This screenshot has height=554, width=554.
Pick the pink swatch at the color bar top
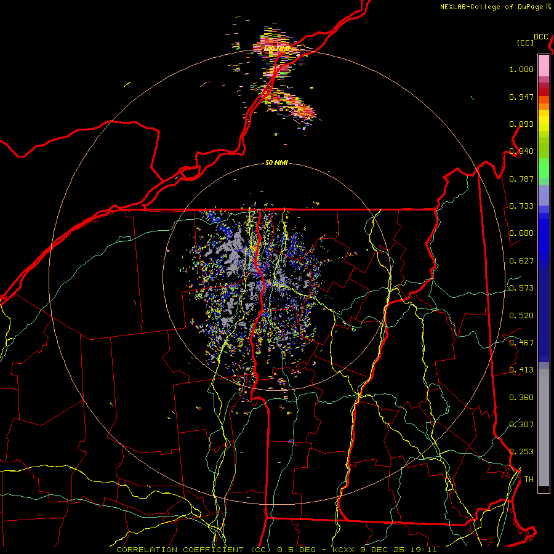(544, 65)
